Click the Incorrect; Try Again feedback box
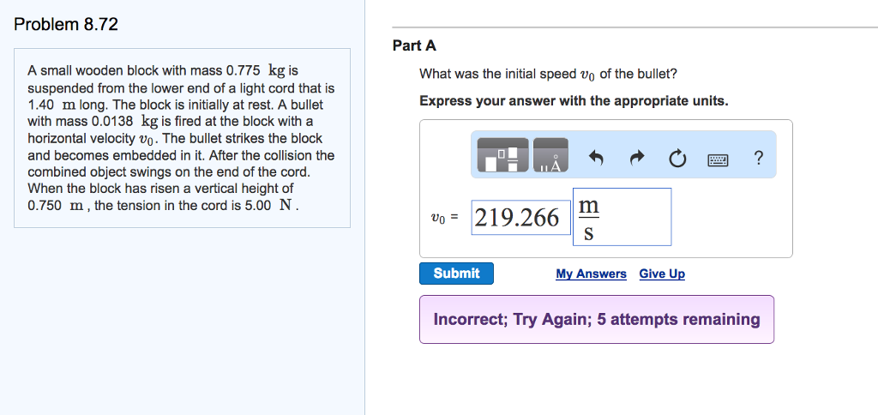878x415 pixels. (596, 319)
